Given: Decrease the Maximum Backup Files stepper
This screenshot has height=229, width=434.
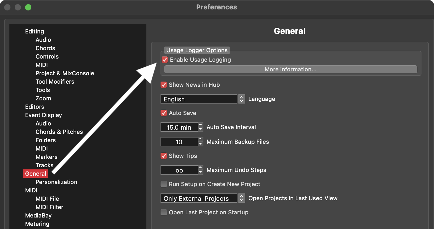Looking at the screenshot, I should tap(201, 144).
